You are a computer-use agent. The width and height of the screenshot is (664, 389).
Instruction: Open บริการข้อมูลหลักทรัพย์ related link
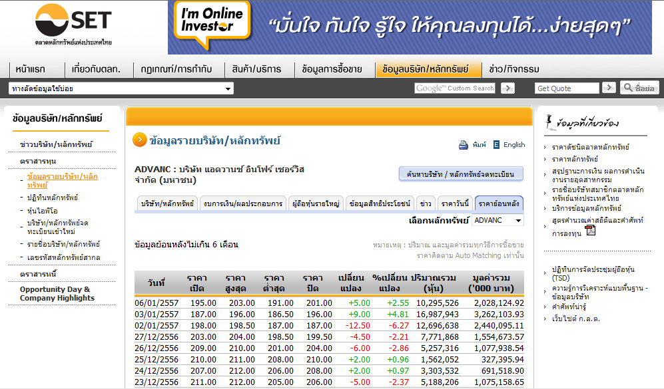tap(587, 208)
